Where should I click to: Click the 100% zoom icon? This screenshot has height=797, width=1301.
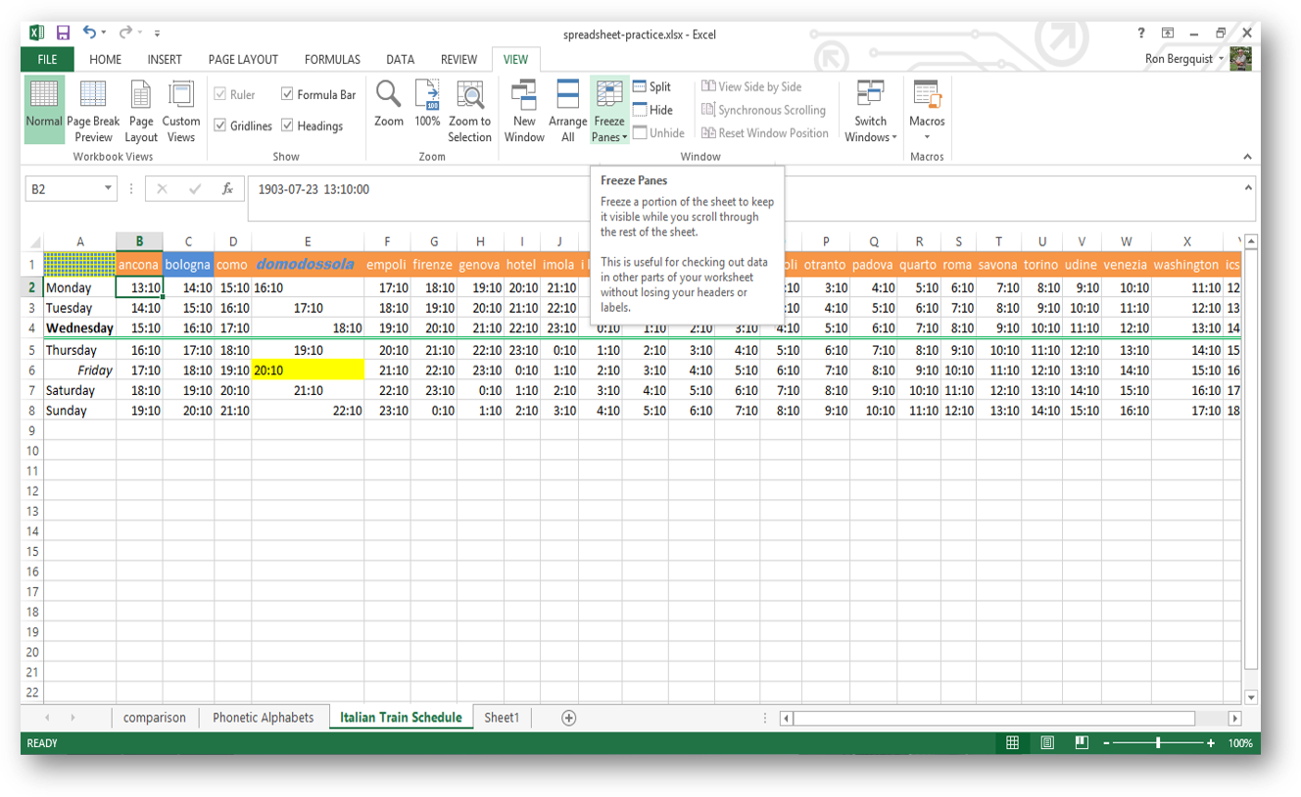pos(427,108)
